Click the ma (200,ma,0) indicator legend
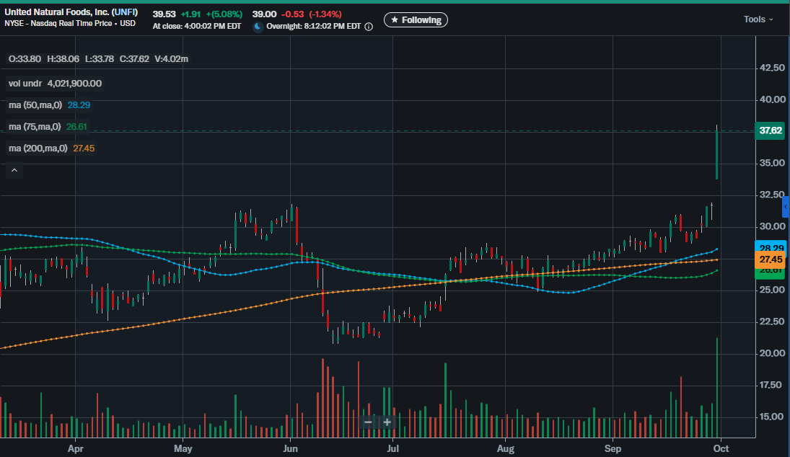 pyautogui.click(x=38, y=148)
